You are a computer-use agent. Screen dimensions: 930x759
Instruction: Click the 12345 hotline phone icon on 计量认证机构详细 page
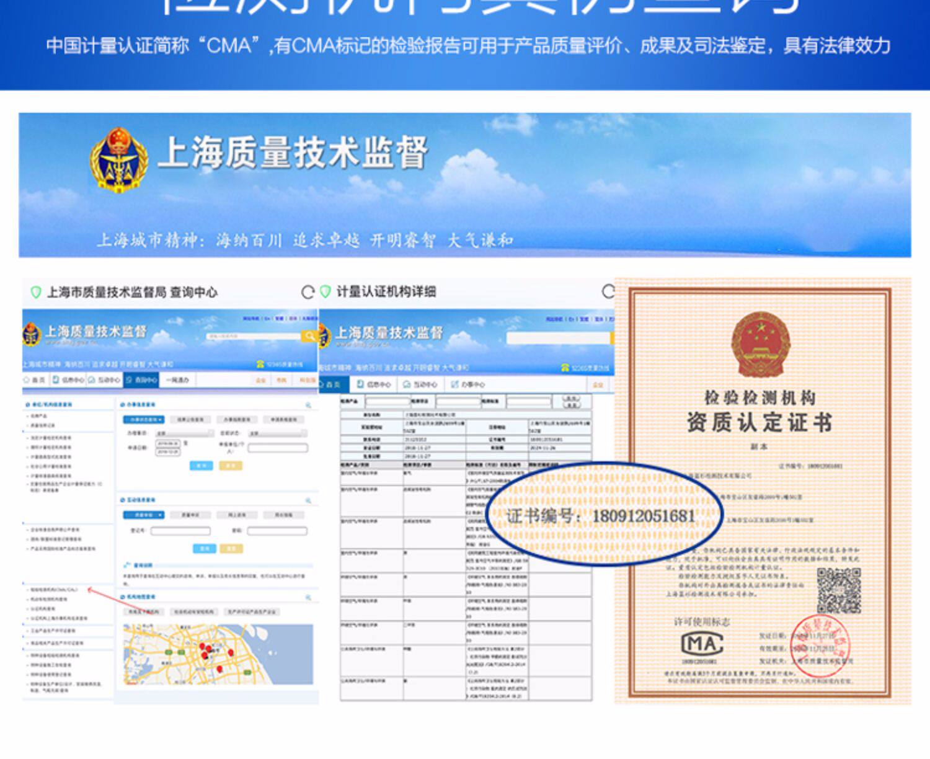click(565, 368)
